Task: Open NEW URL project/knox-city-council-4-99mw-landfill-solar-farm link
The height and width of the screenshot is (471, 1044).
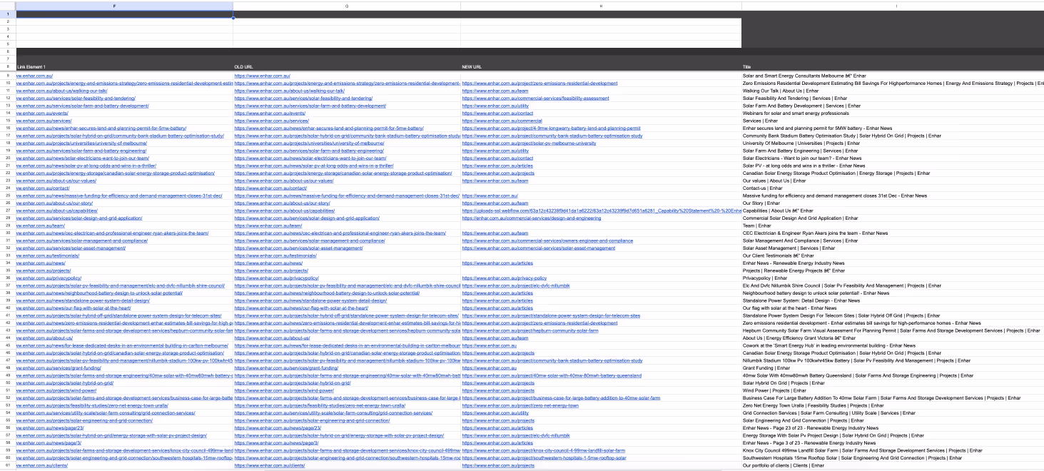Action: [543, 450]
